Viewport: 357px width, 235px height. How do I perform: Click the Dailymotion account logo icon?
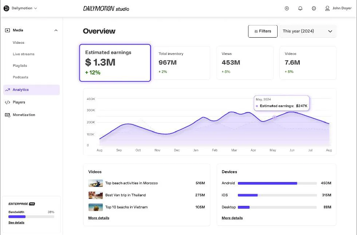click(x=7, y=8)
